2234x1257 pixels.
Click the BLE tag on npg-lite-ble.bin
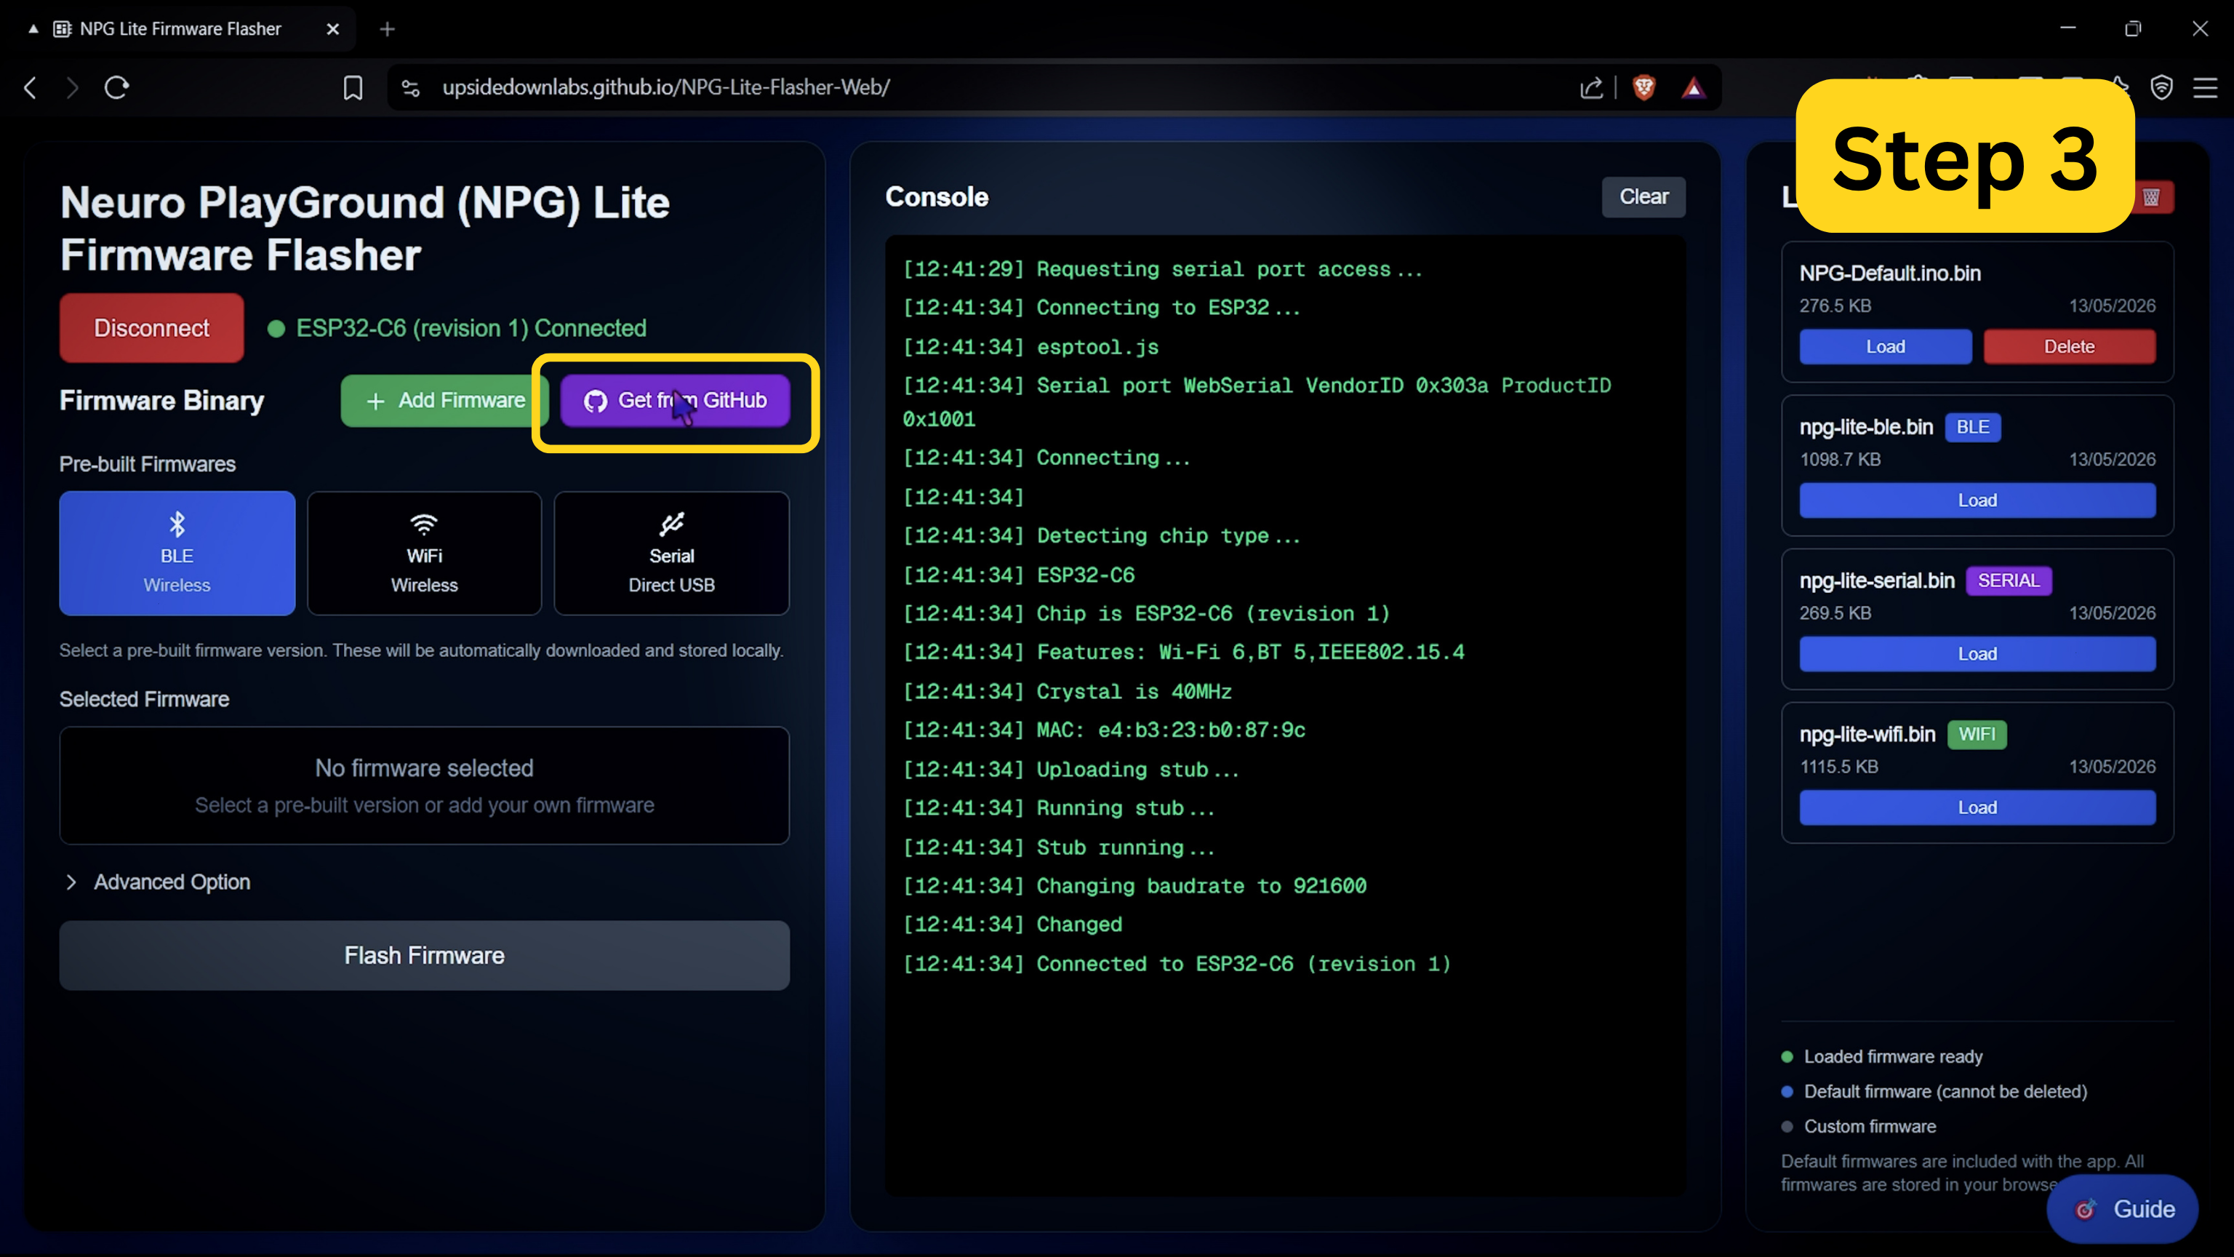point(1973,427)
